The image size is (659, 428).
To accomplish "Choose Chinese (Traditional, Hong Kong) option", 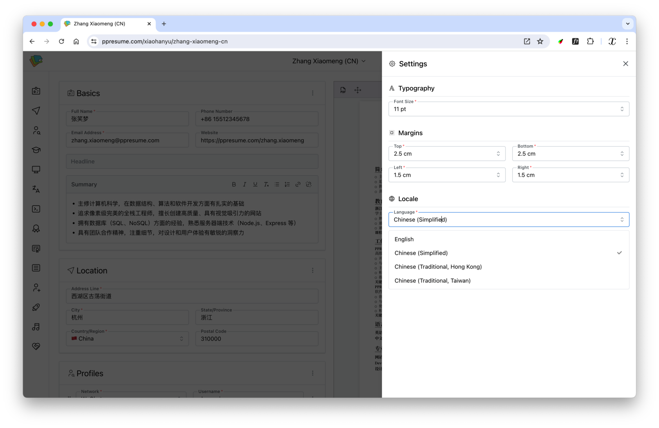I will point(438,267).
